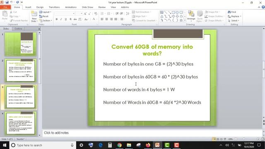Click Decrease List Level (outdent) icon
Viewport: 265px width, 149px height.
pyautogui.click(x=117, y=14)
